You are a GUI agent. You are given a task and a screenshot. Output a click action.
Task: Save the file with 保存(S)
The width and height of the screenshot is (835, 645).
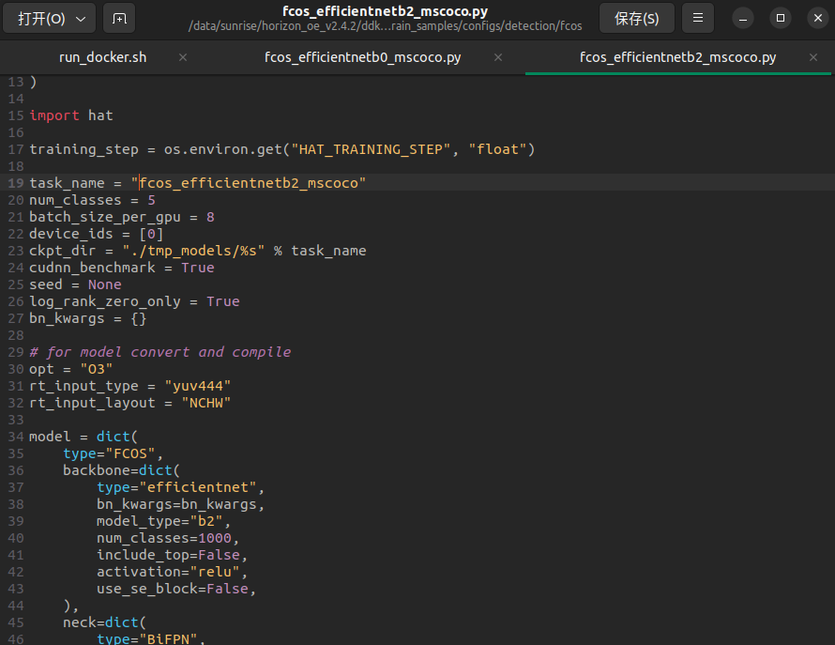(x=636, y=18)
